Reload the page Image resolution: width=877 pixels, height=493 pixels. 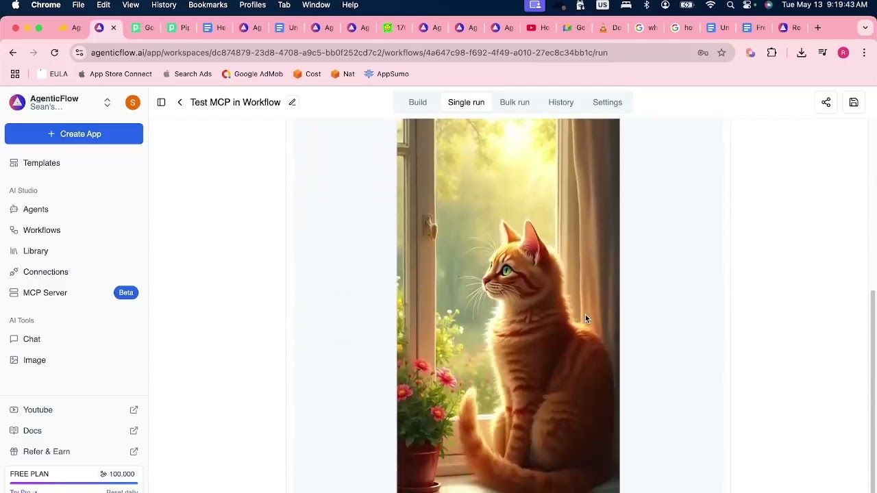(54, 53)
